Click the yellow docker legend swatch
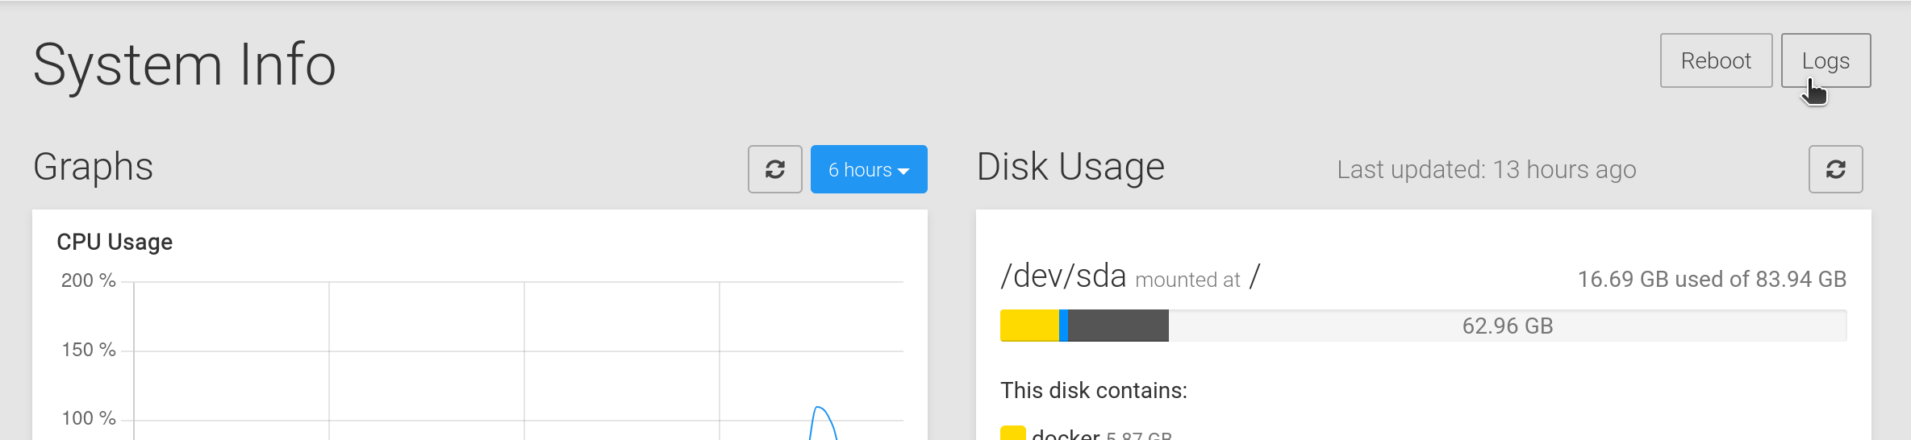Screen dimensions: 1911x440 (1012, 434)
